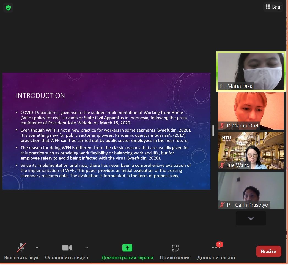Open the Приложения apps panel

[175, 252]
